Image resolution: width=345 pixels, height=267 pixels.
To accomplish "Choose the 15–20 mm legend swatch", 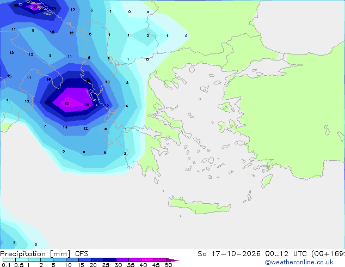I will (84, 260).
